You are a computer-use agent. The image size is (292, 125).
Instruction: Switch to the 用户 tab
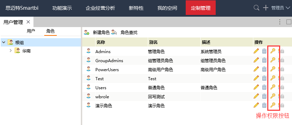tap(31, 31)
